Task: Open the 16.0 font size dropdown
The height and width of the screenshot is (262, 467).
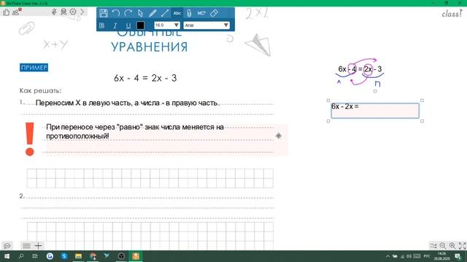Action: pyautogui.click(x=167, y=25)
